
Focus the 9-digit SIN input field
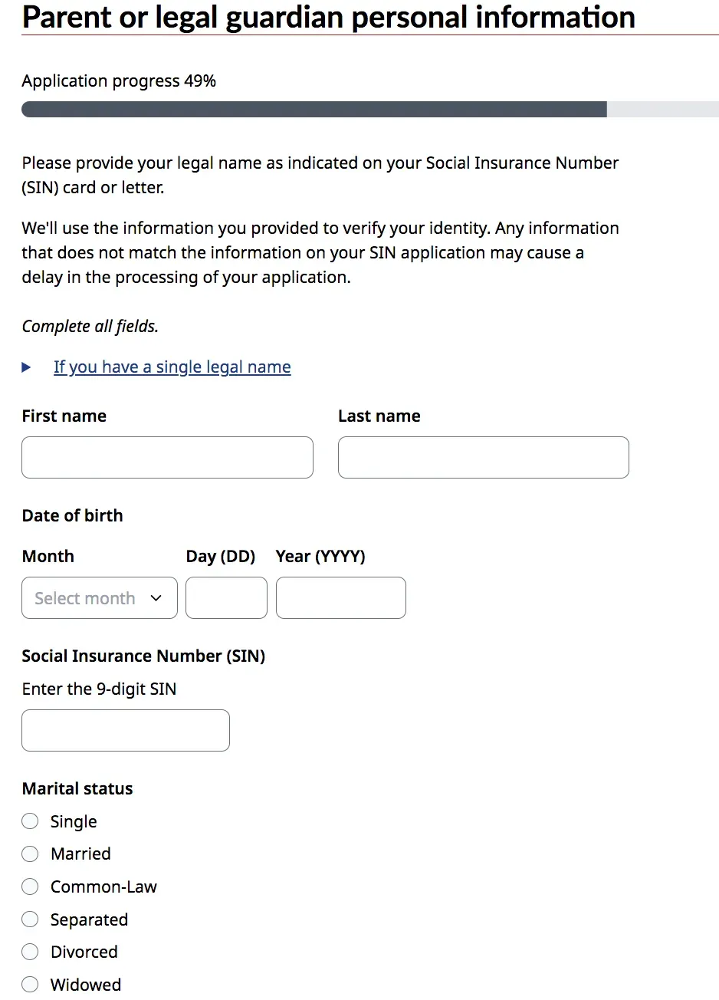126,731
